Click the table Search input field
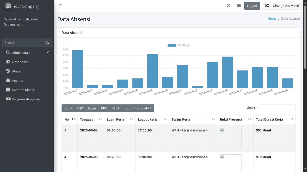The width and height of the screenshot is (307, 172). tap(277, 108)
